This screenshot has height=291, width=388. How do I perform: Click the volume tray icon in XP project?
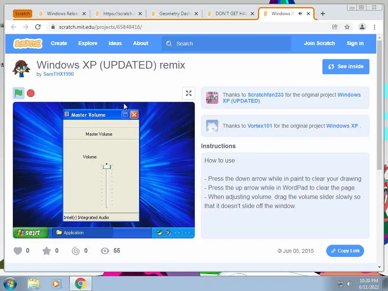click(168, 233)
